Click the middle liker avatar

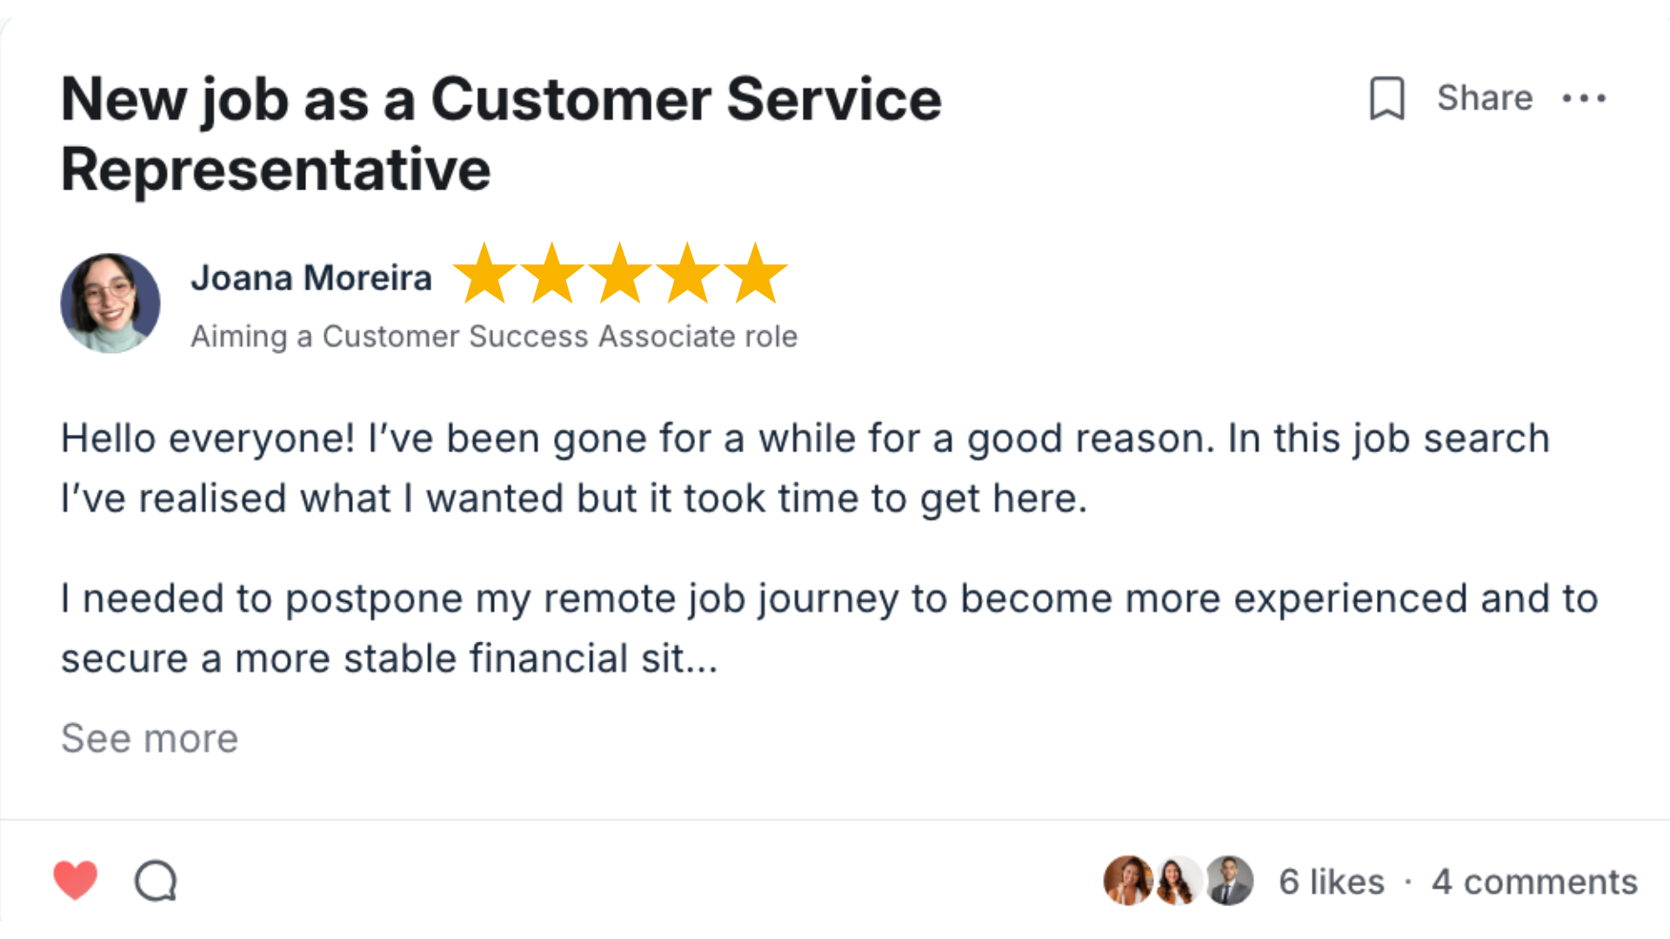(1177, 880)
